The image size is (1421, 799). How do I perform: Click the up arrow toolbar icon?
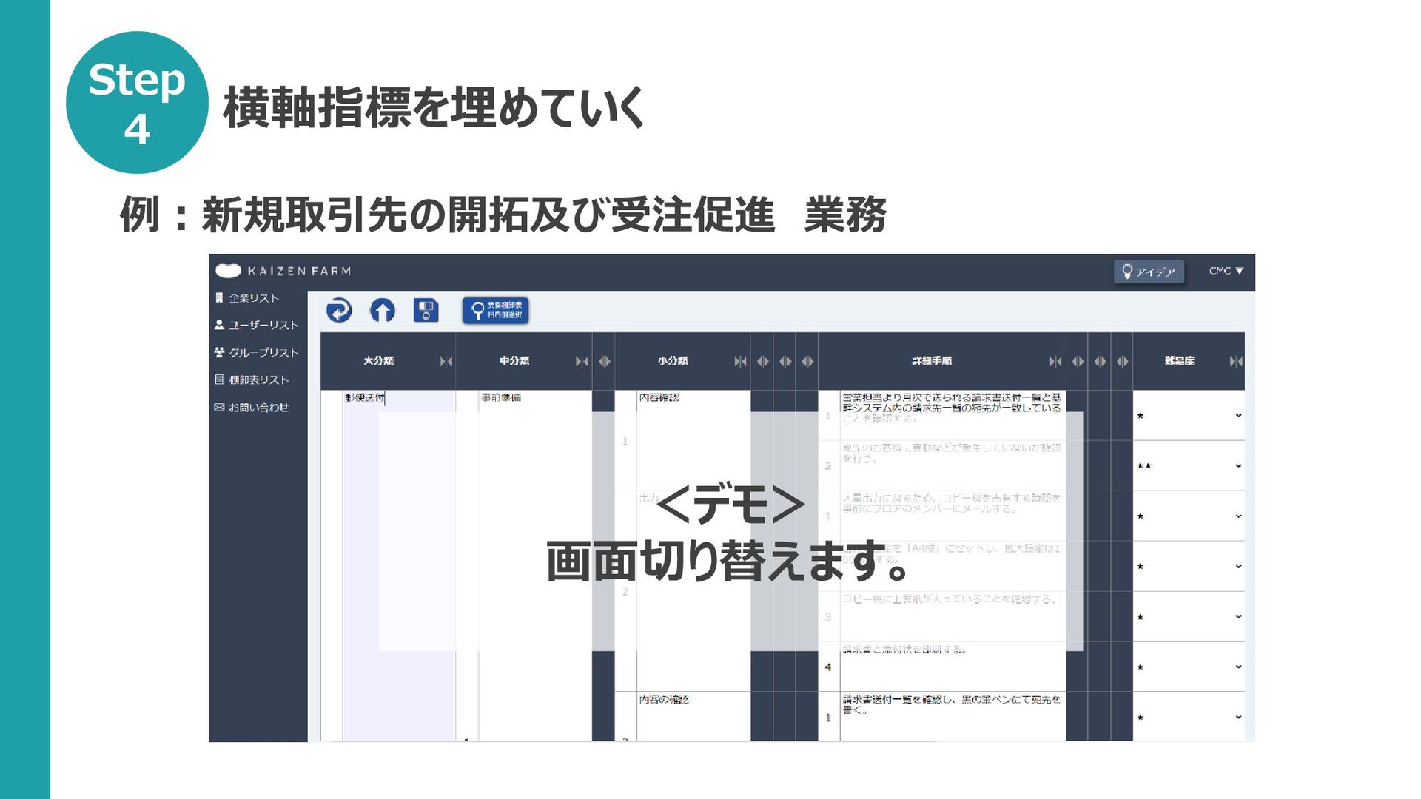[x=383, y=310]
